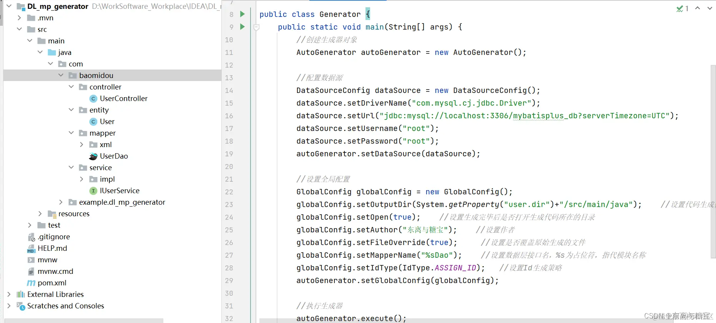The image size is (716, 323).
Task: Click the pom.xml Maven icon
Action: click(x=31, y=283)
